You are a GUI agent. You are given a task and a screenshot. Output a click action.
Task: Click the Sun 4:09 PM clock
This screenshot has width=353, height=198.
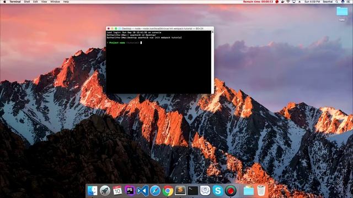pos(312,2)
